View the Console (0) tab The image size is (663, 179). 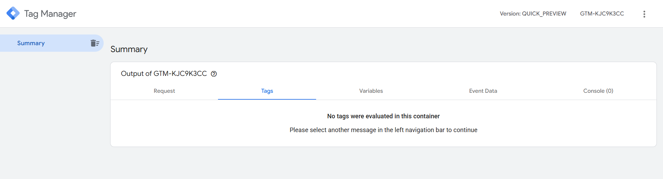(x=598, y=91)
